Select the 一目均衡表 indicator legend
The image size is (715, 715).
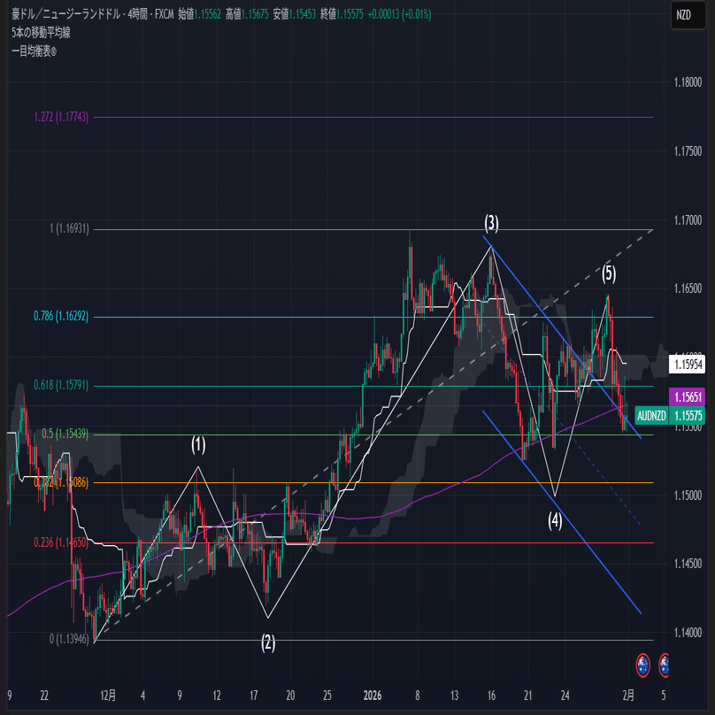[34, 51]
